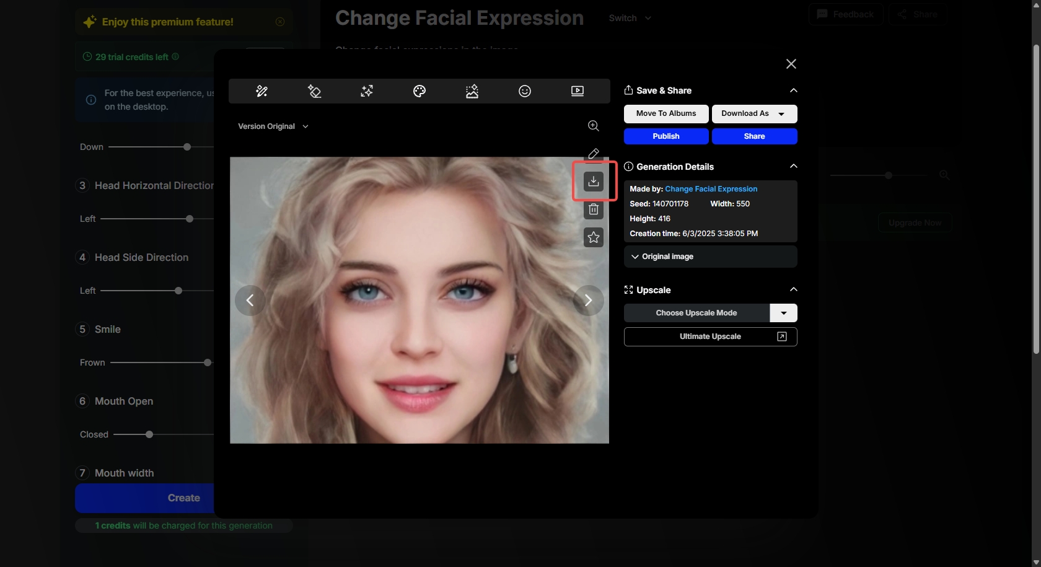Delete image using the trash icon

[x=594, y=209]
